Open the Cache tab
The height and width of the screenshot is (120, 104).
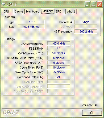click(19, 11)
